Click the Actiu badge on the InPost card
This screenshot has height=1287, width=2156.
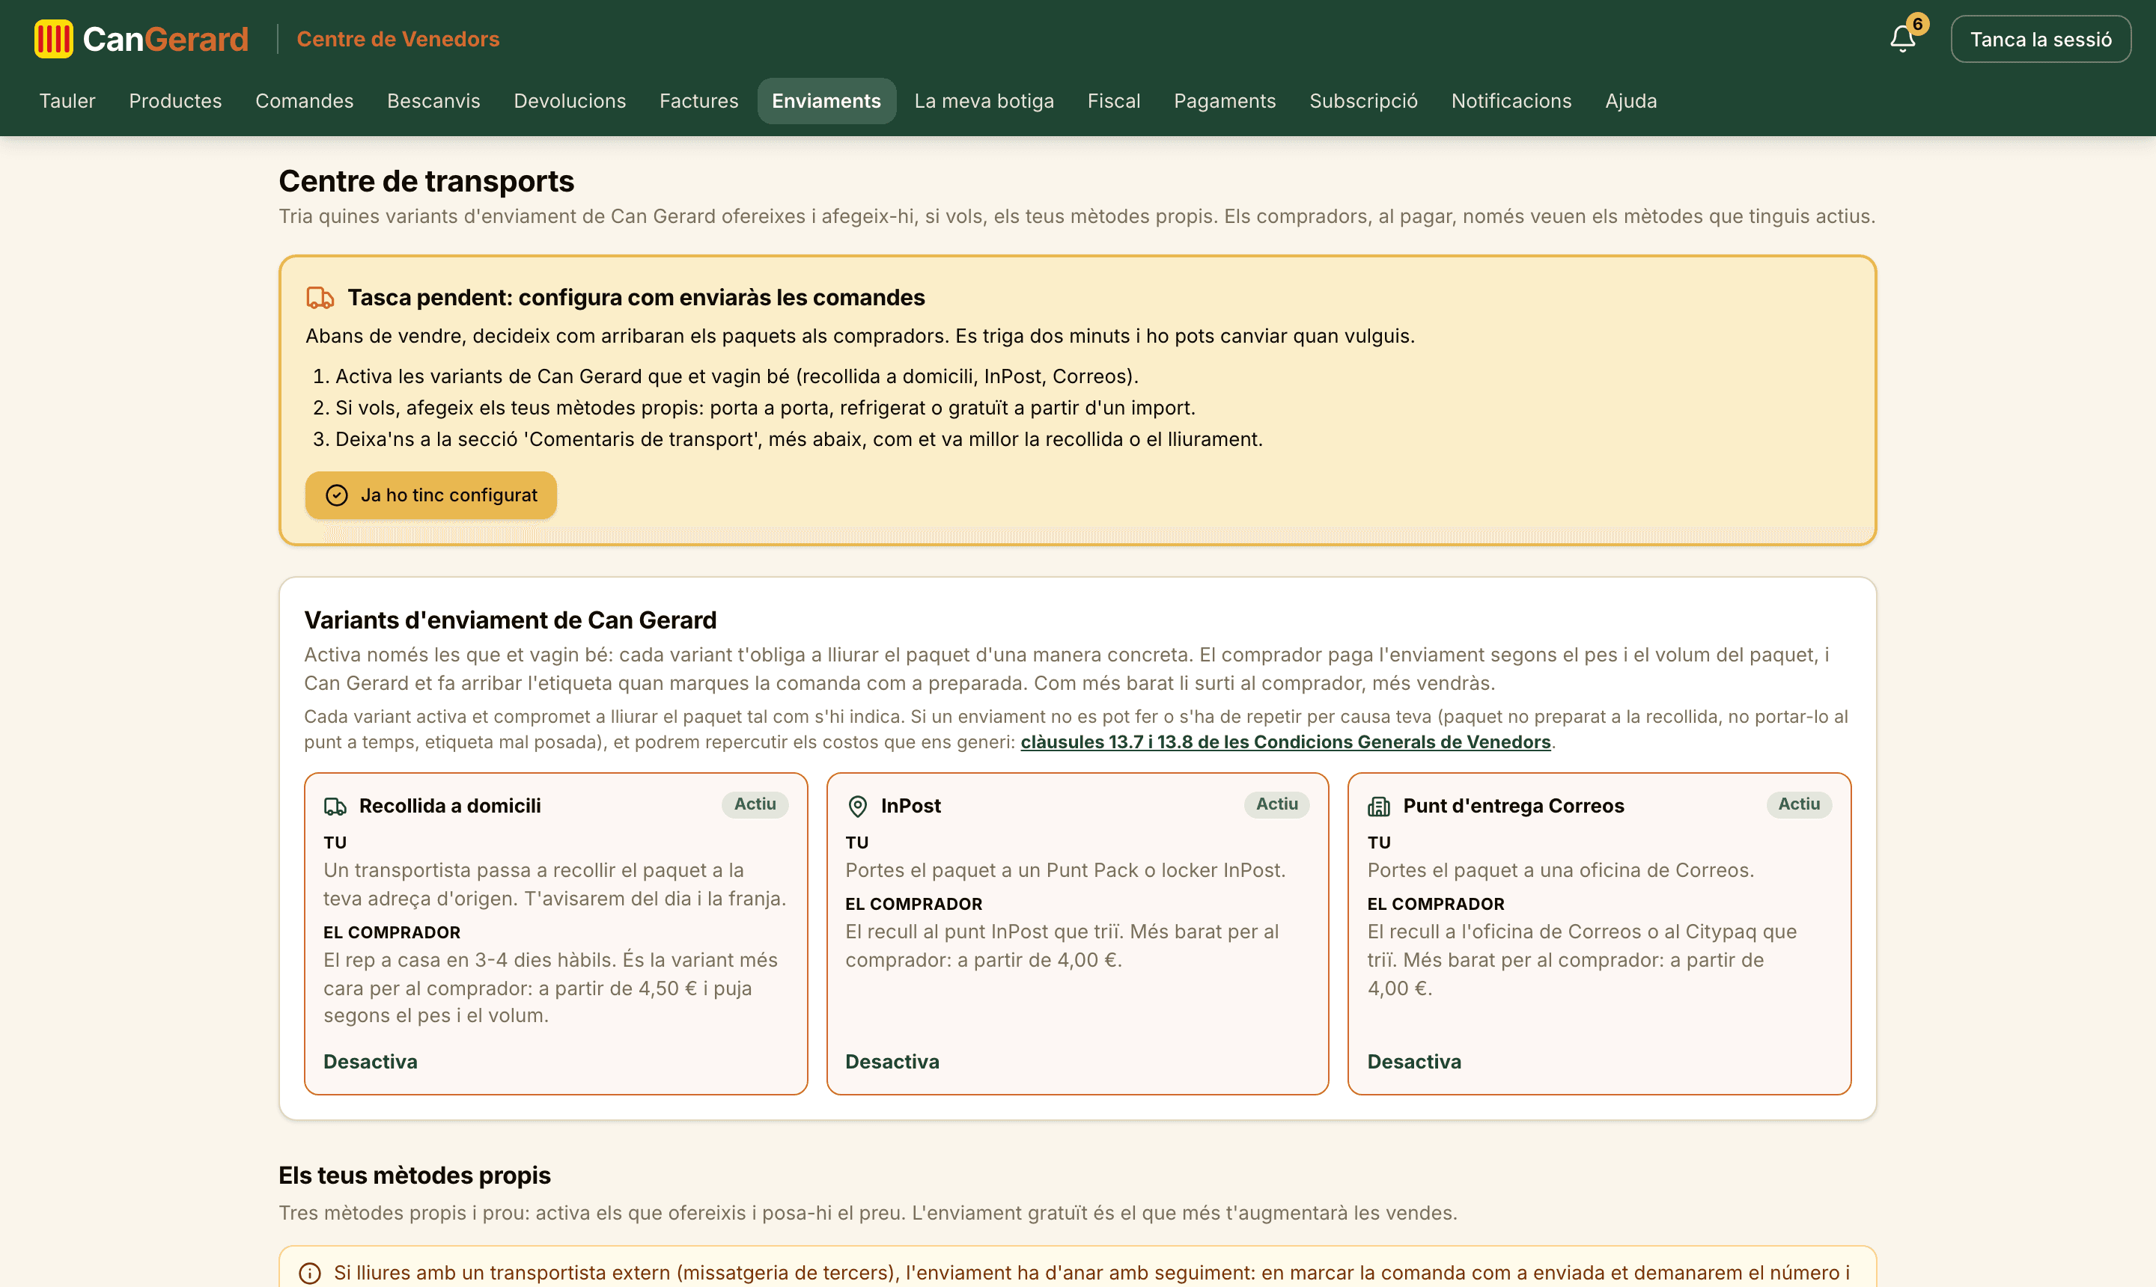[1276, 804]
